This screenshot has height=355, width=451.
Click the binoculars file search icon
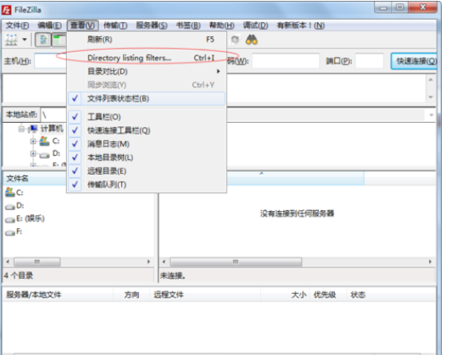click(x=252, y=40)
